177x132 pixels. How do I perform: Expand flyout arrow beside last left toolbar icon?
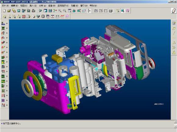point(7,105)
